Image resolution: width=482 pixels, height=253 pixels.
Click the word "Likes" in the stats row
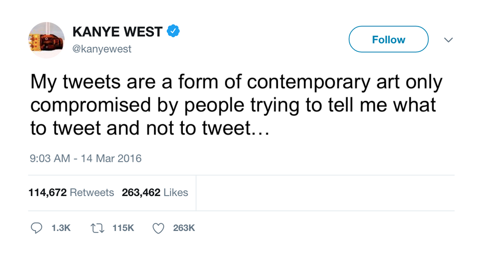pyautogui.click(x=176, y=193)
